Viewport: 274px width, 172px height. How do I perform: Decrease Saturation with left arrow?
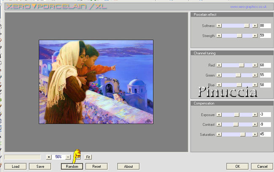(x=219, y=134)
